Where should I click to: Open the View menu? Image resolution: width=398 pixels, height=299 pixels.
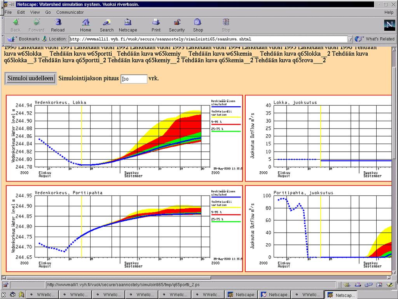35,12
